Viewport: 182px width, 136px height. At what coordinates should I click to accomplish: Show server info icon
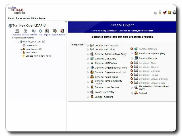coord(40,31)
